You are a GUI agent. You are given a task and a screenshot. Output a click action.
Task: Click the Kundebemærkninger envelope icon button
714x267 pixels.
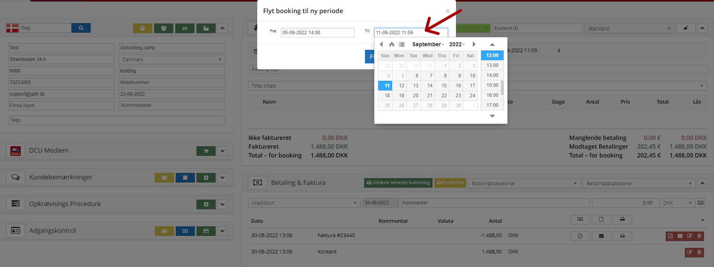coord(165,178)
